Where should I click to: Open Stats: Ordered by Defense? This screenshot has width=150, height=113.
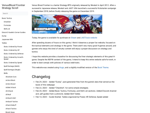tap(14, 54)
